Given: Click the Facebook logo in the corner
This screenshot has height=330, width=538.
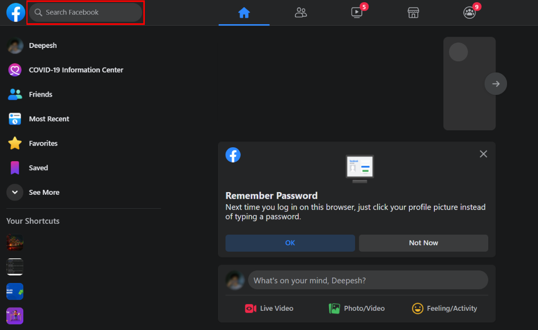Looking at the screenshot, I should coord(16,13).
